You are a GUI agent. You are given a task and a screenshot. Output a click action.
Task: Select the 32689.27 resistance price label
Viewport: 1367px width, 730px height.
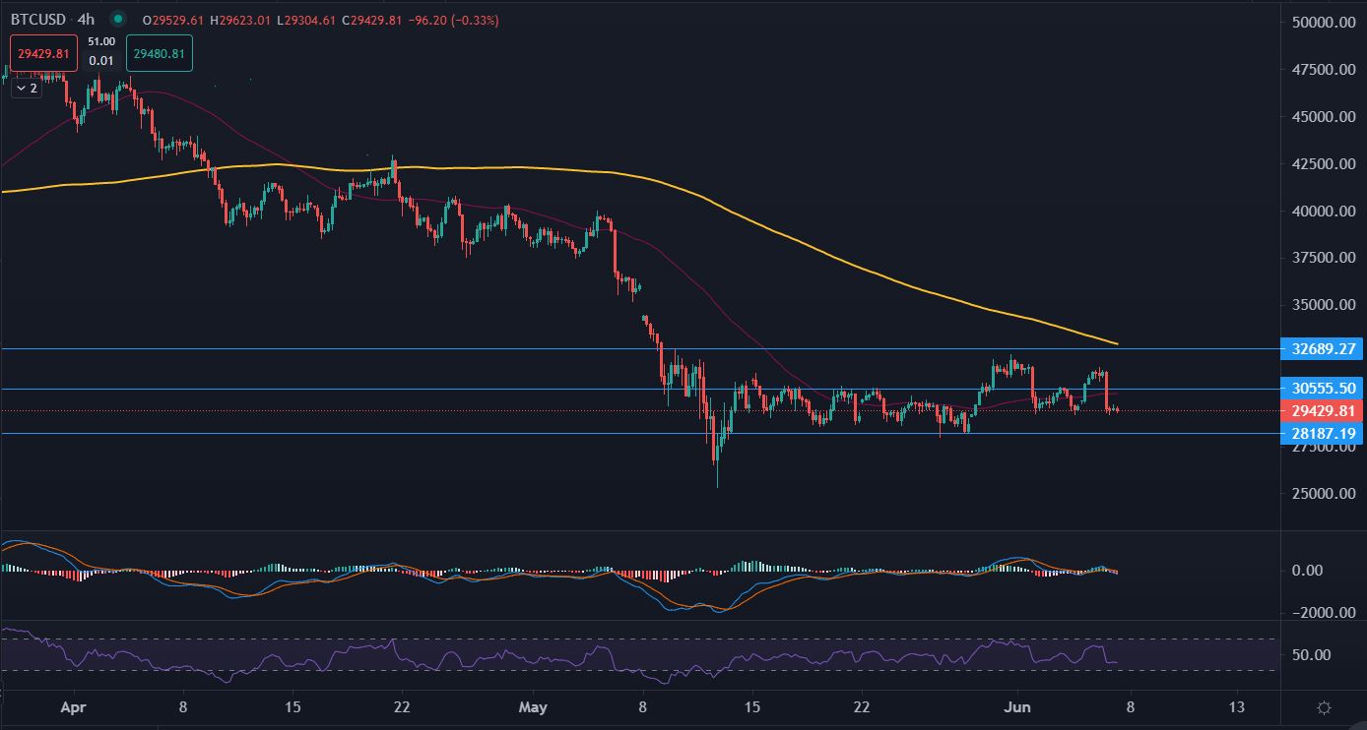[1322, 349]
